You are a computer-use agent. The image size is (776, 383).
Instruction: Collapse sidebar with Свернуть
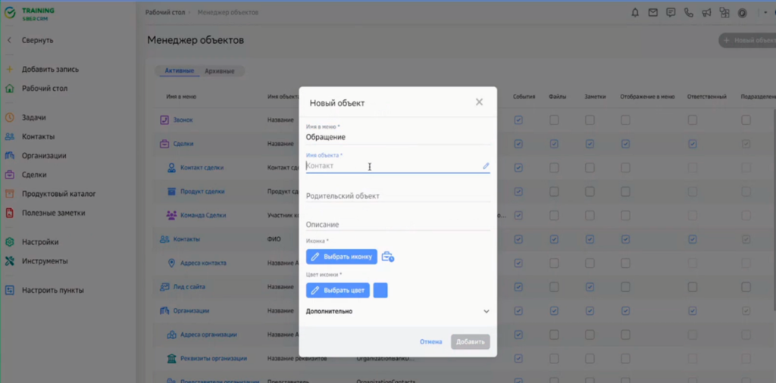coord(30,40)
